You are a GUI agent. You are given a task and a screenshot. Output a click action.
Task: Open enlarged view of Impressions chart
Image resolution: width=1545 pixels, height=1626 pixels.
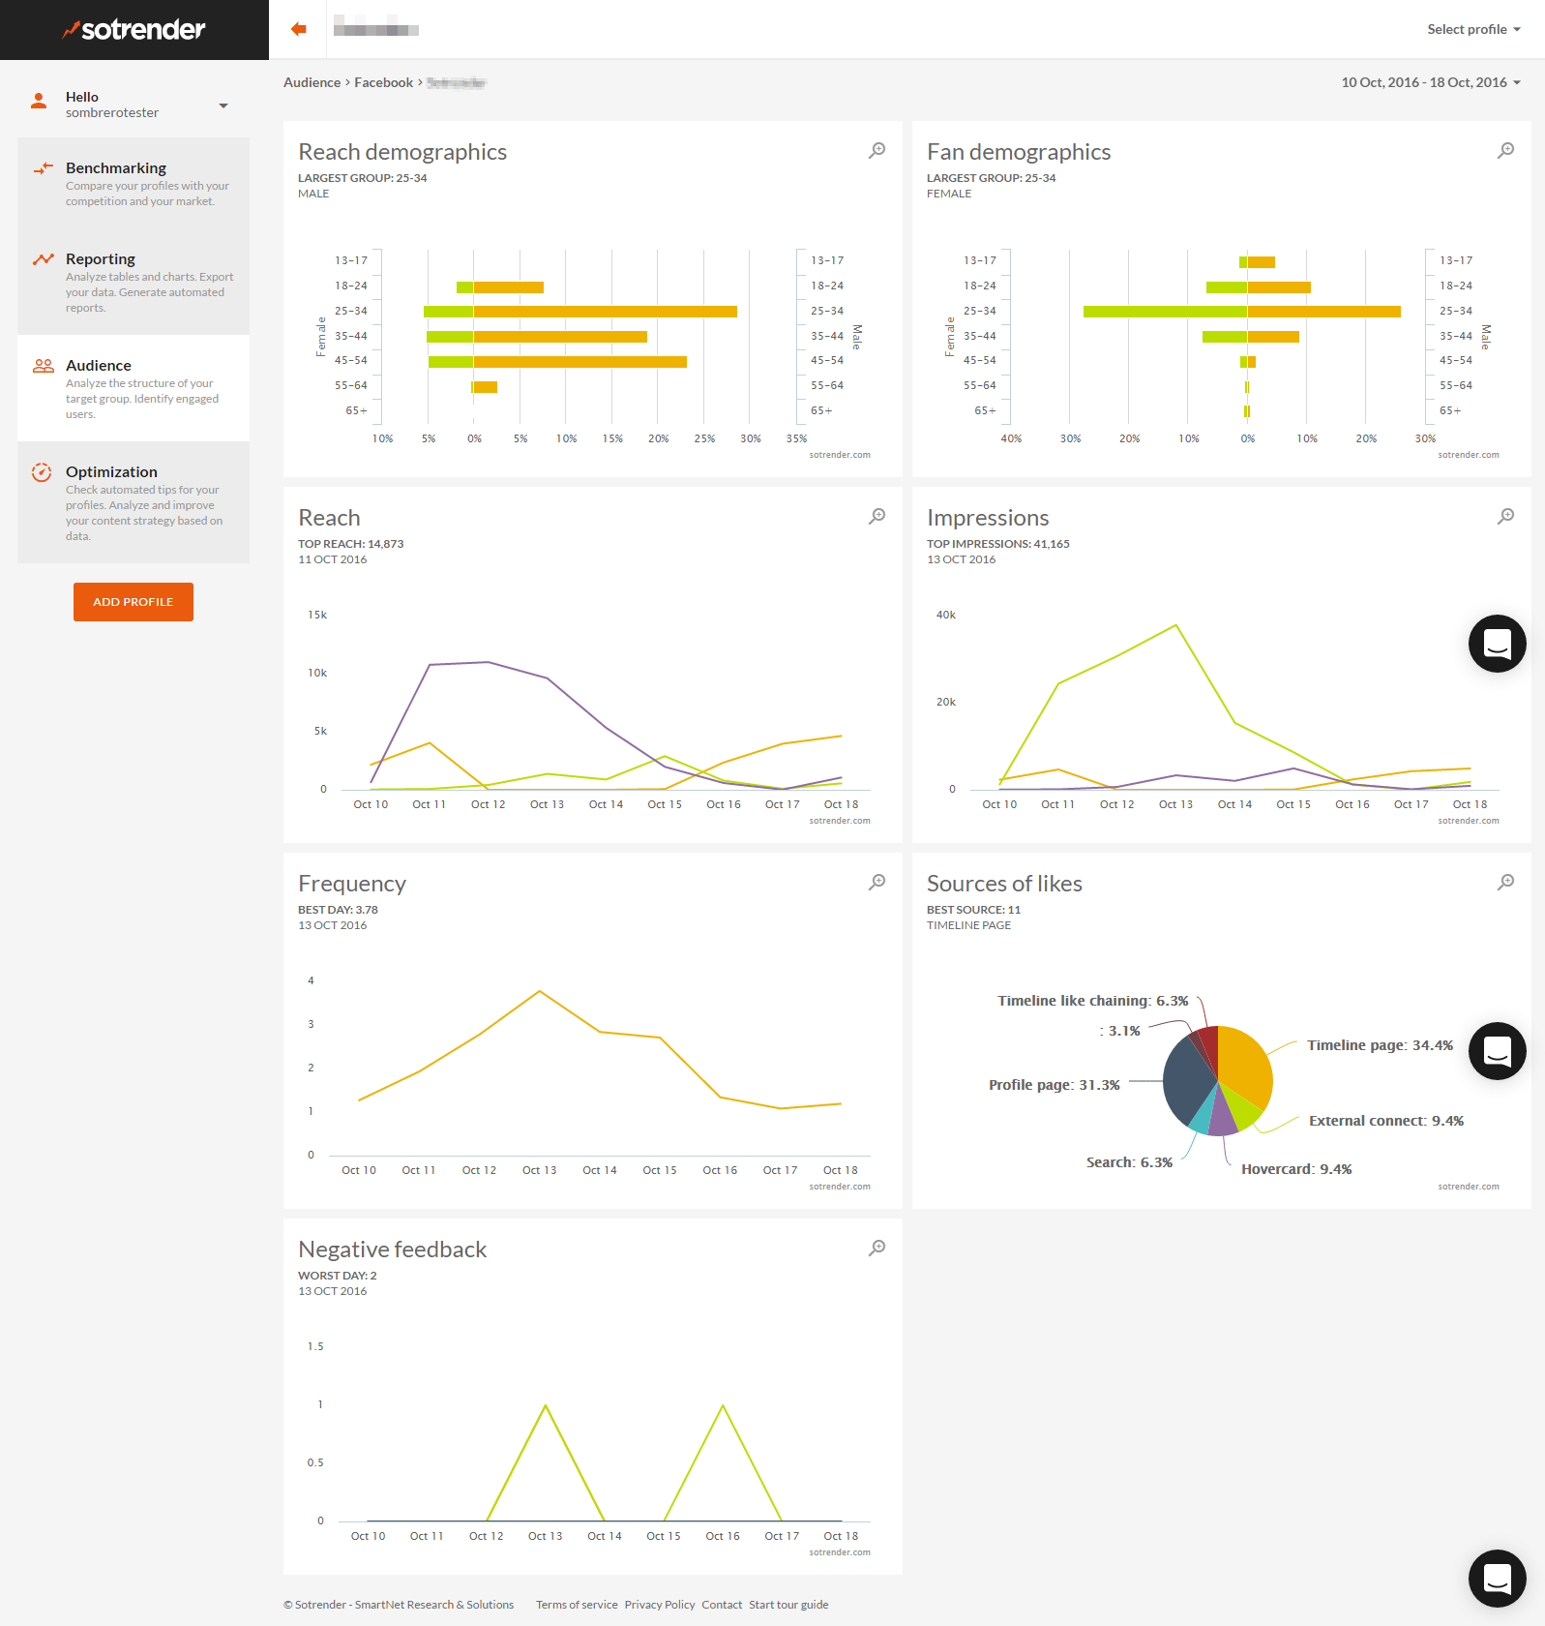coord(1505,516)
